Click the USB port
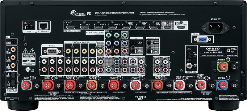This screenshot has width=247, height=111. (29, 27)
